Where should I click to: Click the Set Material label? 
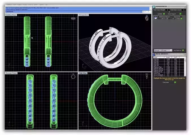point(177,50)
